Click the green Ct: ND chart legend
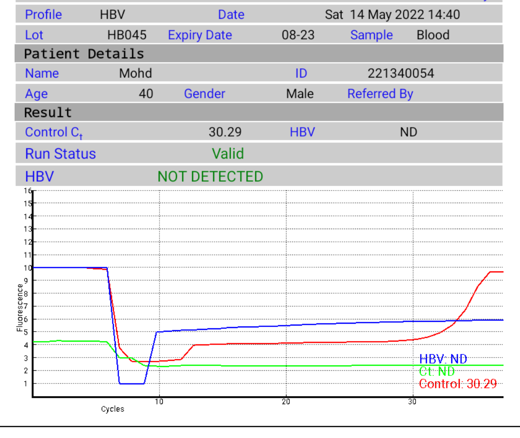The width and height of the screenshot is (520, 438). (437, 372)
